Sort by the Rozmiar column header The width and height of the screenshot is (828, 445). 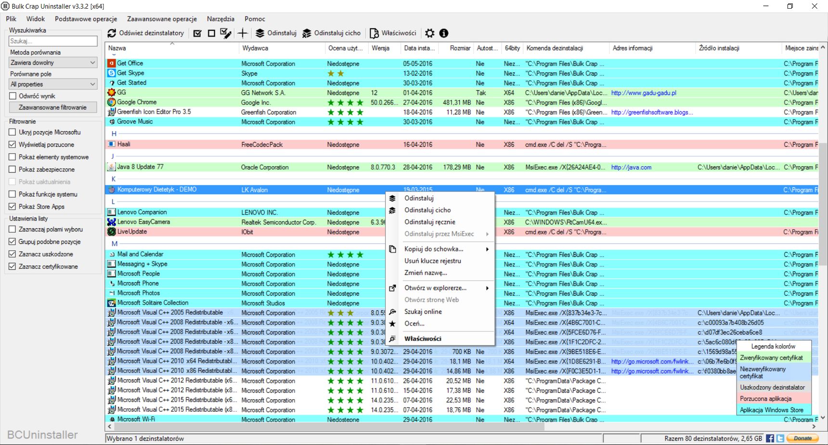(x=455, y=48)
